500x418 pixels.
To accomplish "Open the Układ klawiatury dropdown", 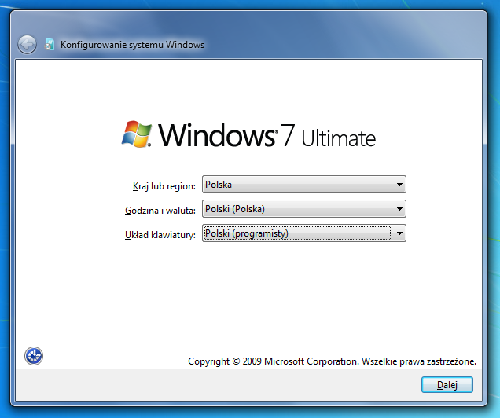I will (304, 233).
